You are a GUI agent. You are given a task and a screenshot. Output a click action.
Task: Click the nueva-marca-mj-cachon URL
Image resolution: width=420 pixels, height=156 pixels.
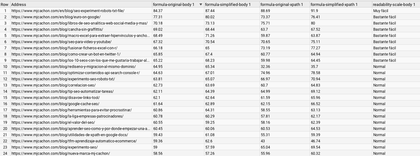coord(61,154)
